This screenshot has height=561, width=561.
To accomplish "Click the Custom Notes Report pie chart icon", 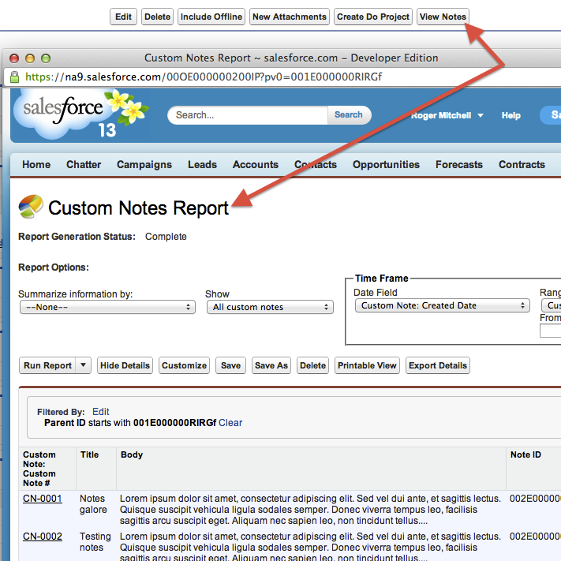I will point(31,207).
